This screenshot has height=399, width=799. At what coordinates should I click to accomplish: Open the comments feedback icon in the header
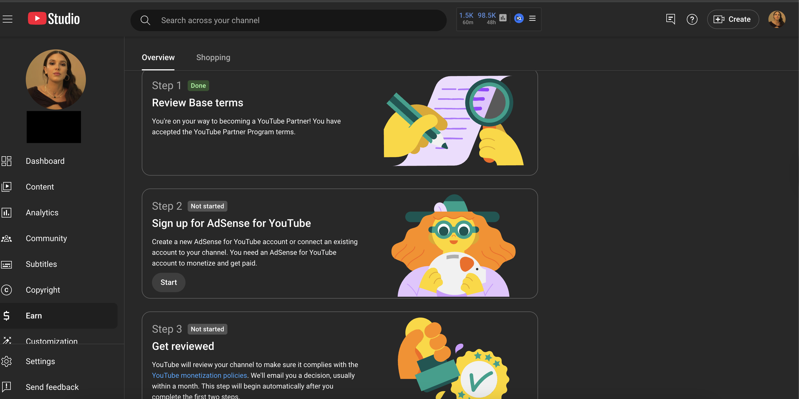point(670,19)
